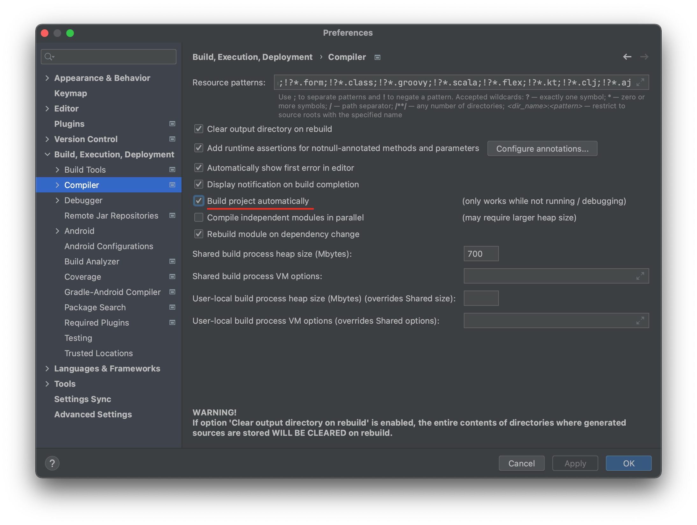This screenshot has width=697, height=525.
Task: Click project settings icon beside Compiler breadcrumb
Action: (x=377, y=57)
